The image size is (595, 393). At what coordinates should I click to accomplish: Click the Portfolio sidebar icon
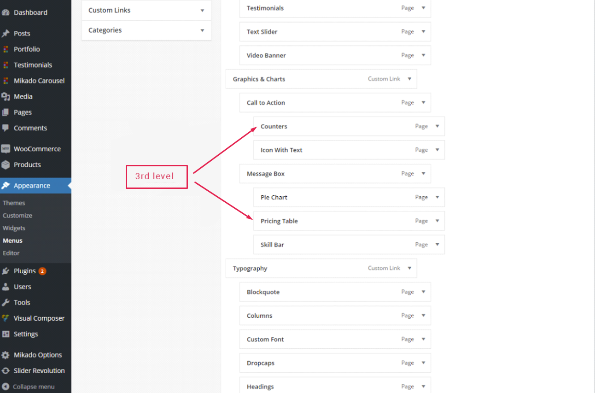coord(6,49)
